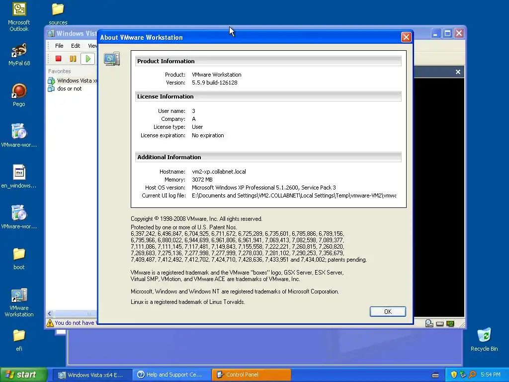Click the yellow Suspend toolbar button
The height and width of the screenshot is (382, 509).
click(x=73, y=59)
